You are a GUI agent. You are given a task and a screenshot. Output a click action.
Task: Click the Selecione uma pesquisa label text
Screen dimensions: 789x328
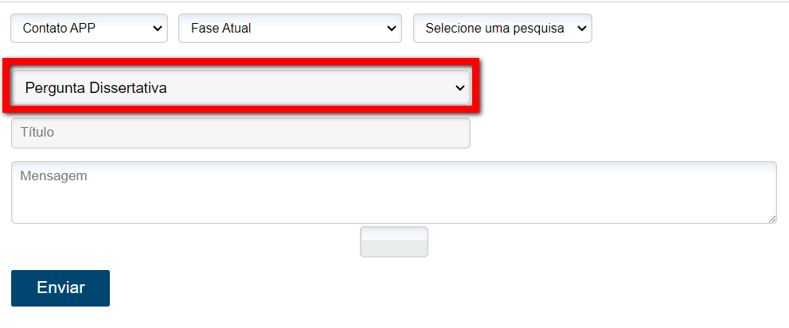point(494,29)
